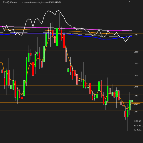Click the last green candle at the right end
143x143 pixels.
pos(132,101)
